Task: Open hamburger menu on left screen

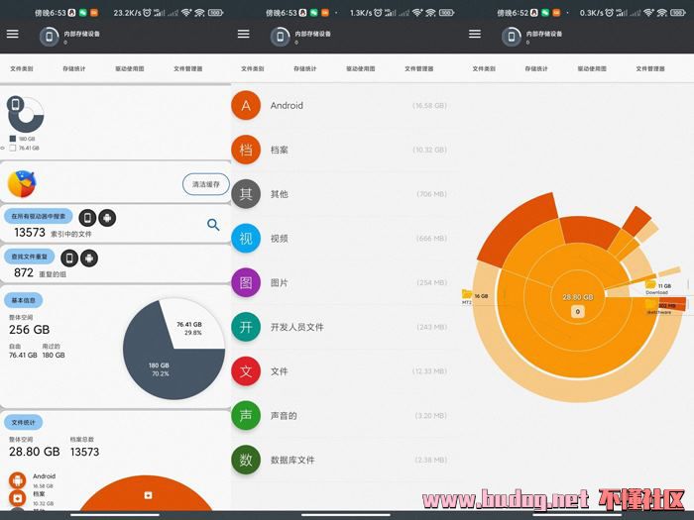Action: pyautogui.click(x=12, y=34)
